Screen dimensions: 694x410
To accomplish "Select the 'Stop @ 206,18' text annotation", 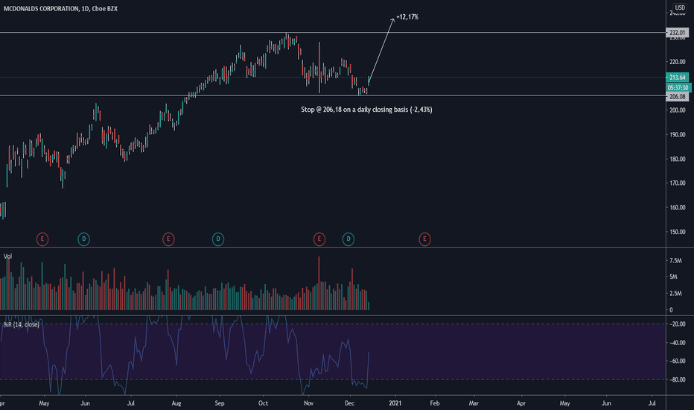I will pos(366,110).
